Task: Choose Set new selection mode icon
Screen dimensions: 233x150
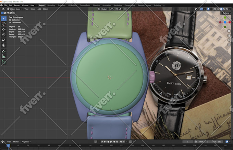Action: coord(2,13)
